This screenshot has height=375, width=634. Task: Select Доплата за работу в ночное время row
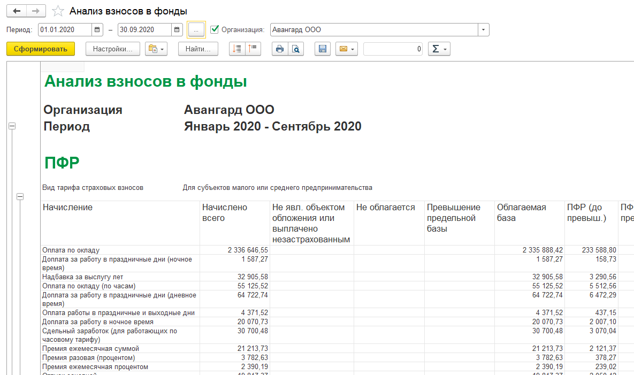tap(97, 322)
